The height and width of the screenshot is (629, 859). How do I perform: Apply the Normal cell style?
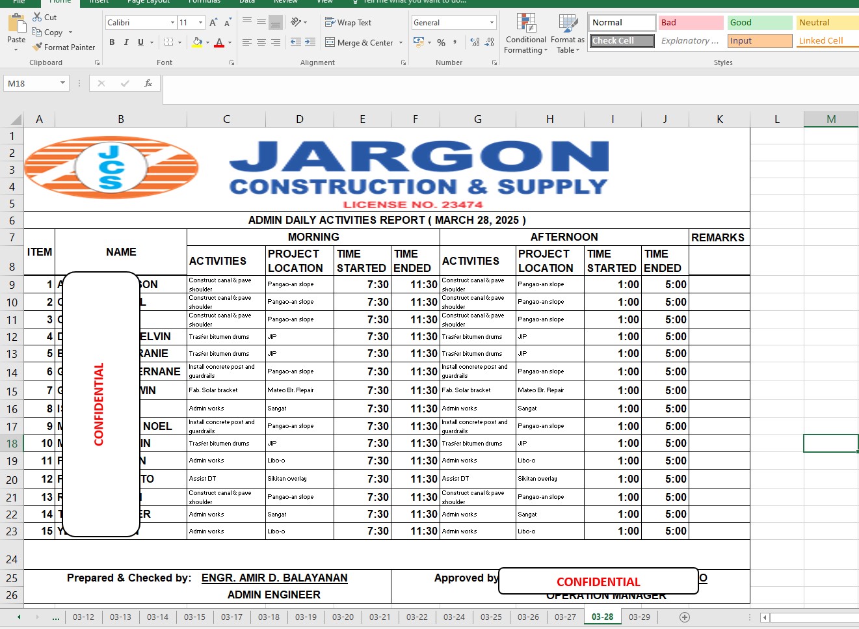tap(622, 22)
